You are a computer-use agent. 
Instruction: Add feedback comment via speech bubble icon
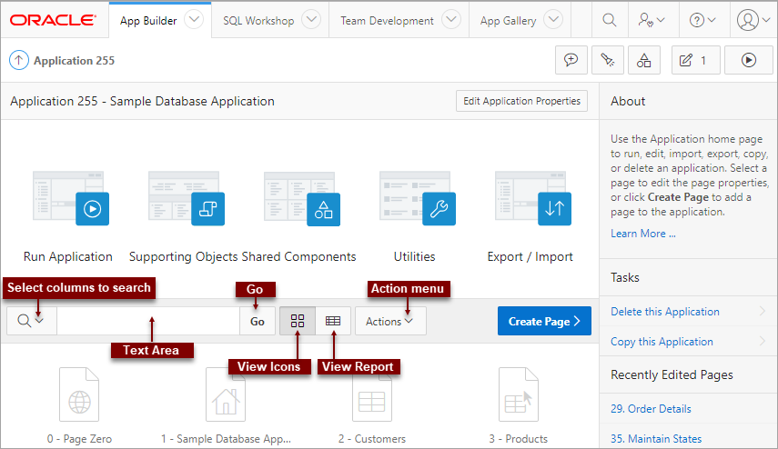click(x=571, y=60)
